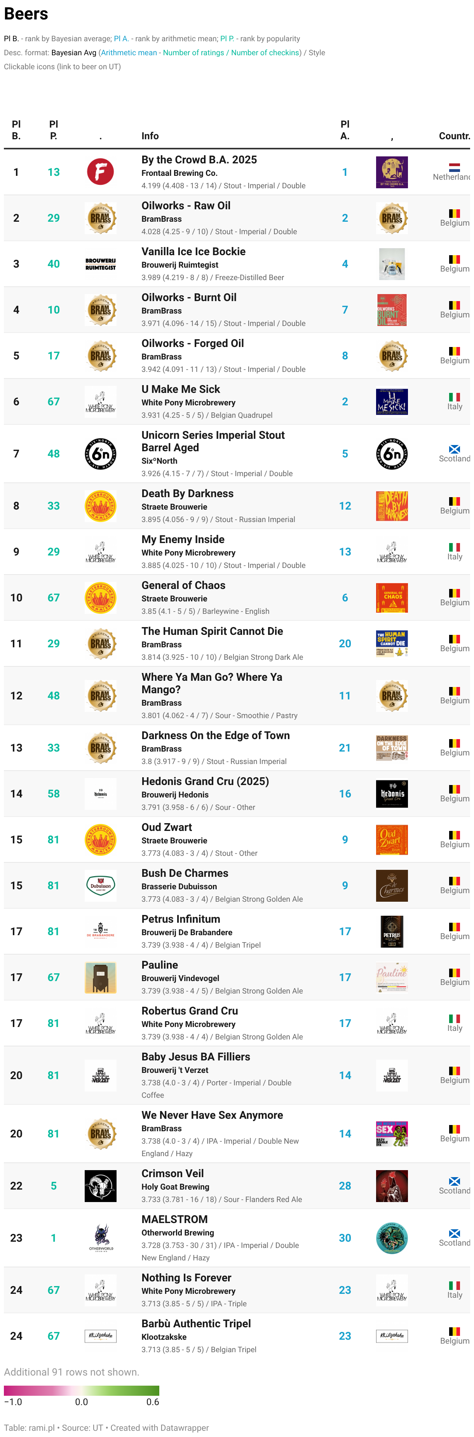Open the Straete Brouwerie logo beside Oud Zwart
474x1437 pixels.
100,839
